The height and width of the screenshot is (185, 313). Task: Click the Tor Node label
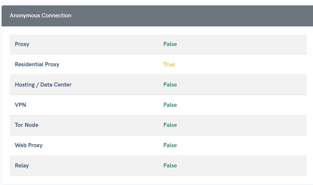26,125
